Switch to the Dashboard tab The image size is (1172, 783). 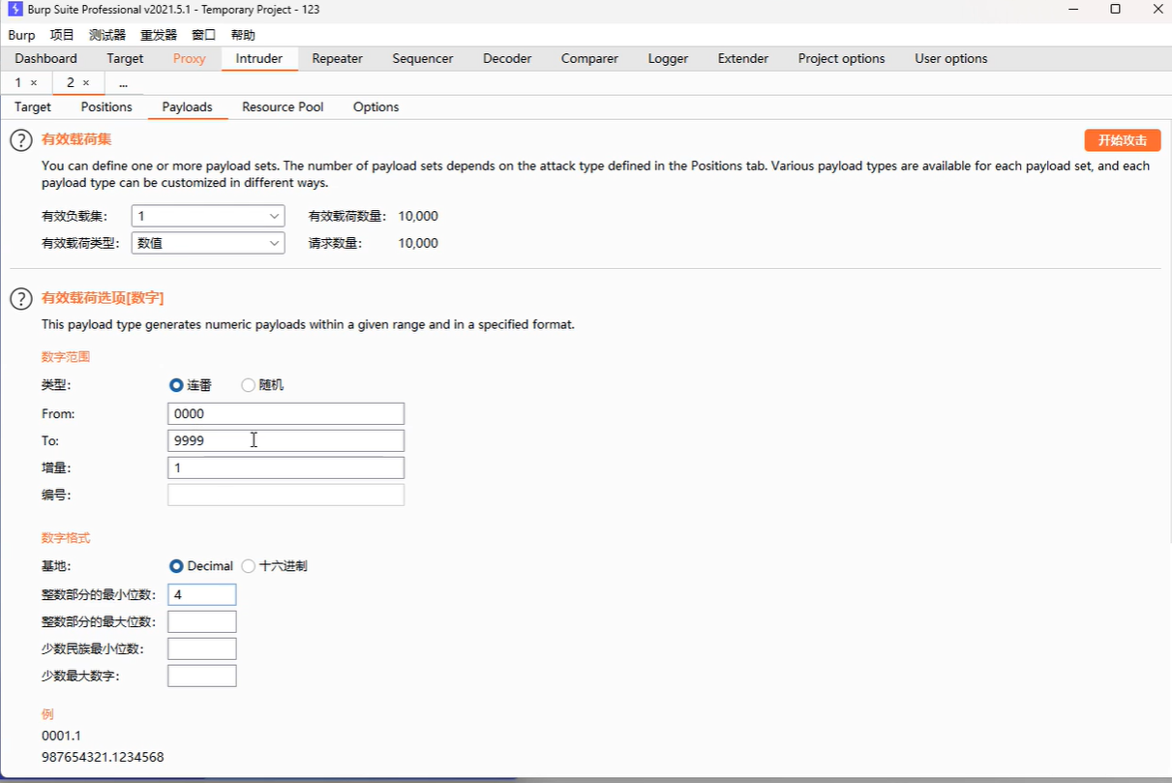click(45, 58)
